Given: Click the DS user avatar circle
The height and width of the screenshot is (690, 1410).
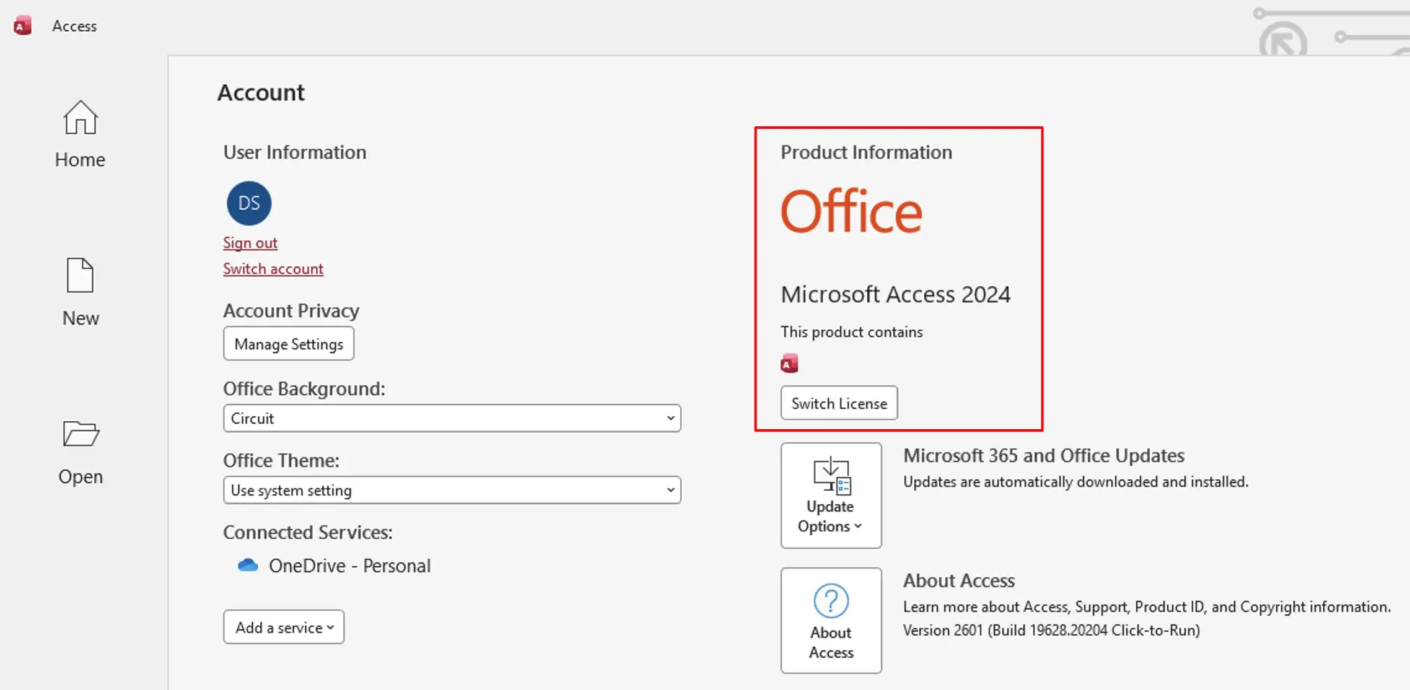Looking at the screenshot, I should (x=249, y=203).
